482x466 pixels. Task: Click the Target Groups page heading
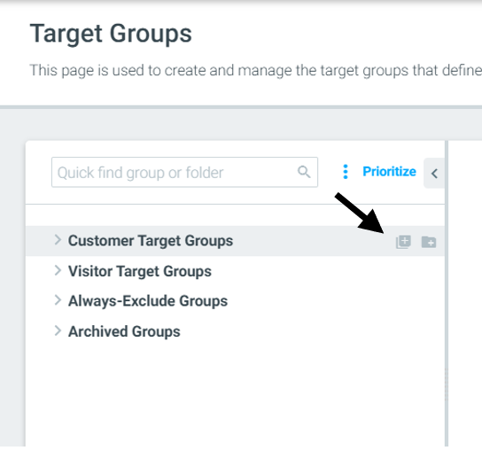click(x=111, y=34)
